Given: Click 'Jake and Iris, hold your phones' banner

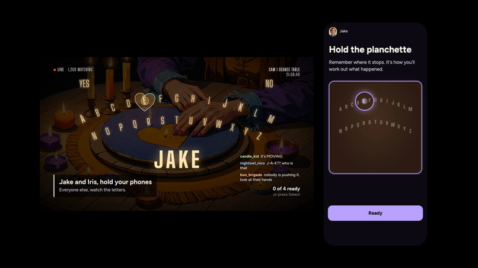Looking at the screenshot, I should point(106,182).
